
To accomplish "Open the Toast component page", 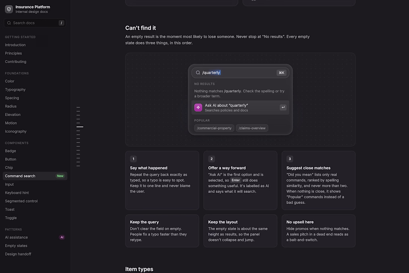I will [10, 209].
